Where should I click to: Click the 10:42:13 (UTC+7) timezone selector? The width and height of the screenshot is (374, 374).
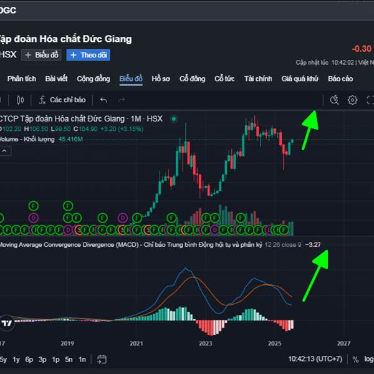tap(315, 359)
